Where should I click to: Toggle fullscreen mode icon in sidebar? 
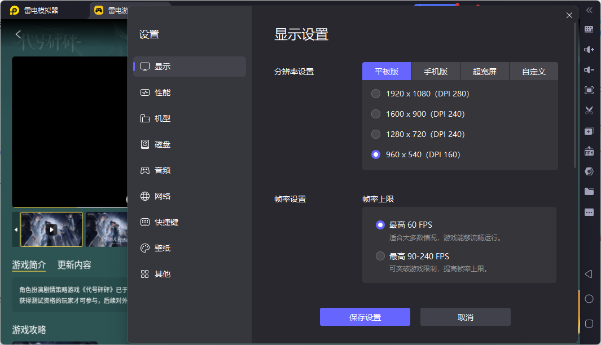tap(589, 90)
